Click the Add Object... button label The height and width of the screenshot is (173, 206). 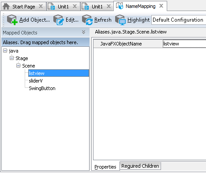[x=34, y=20]
